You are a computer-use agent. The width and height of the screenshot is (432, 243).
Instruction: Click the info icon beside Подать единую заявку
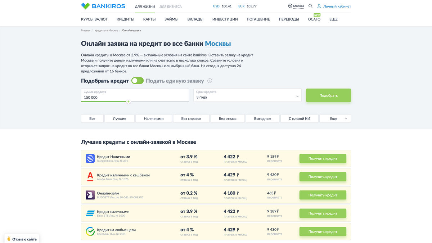pos(210,81)
